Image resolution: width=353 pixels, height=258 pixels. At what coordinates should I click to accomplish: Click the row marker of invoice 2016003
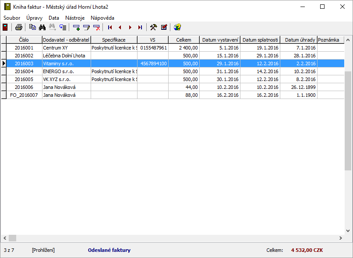coord(4,64)
